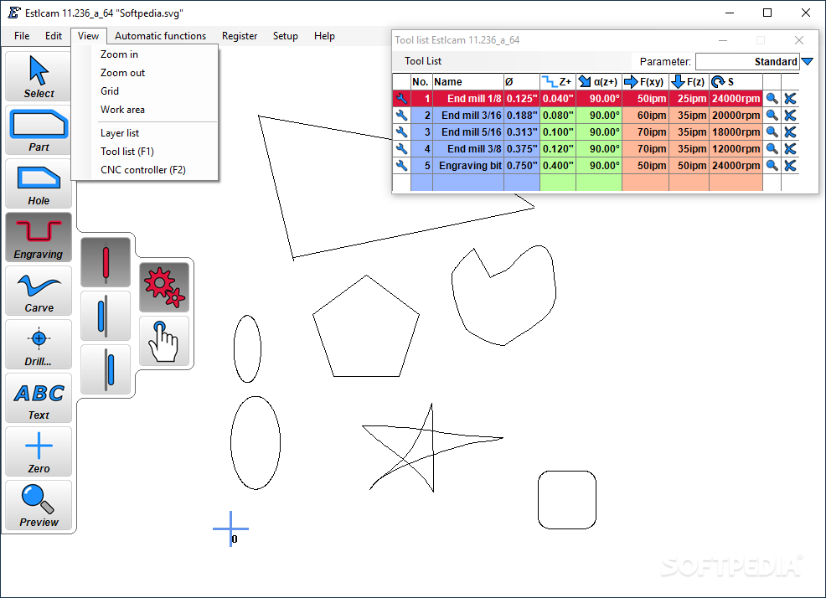
Task: Open the Automatic functions menu
Action: (160, 36)
